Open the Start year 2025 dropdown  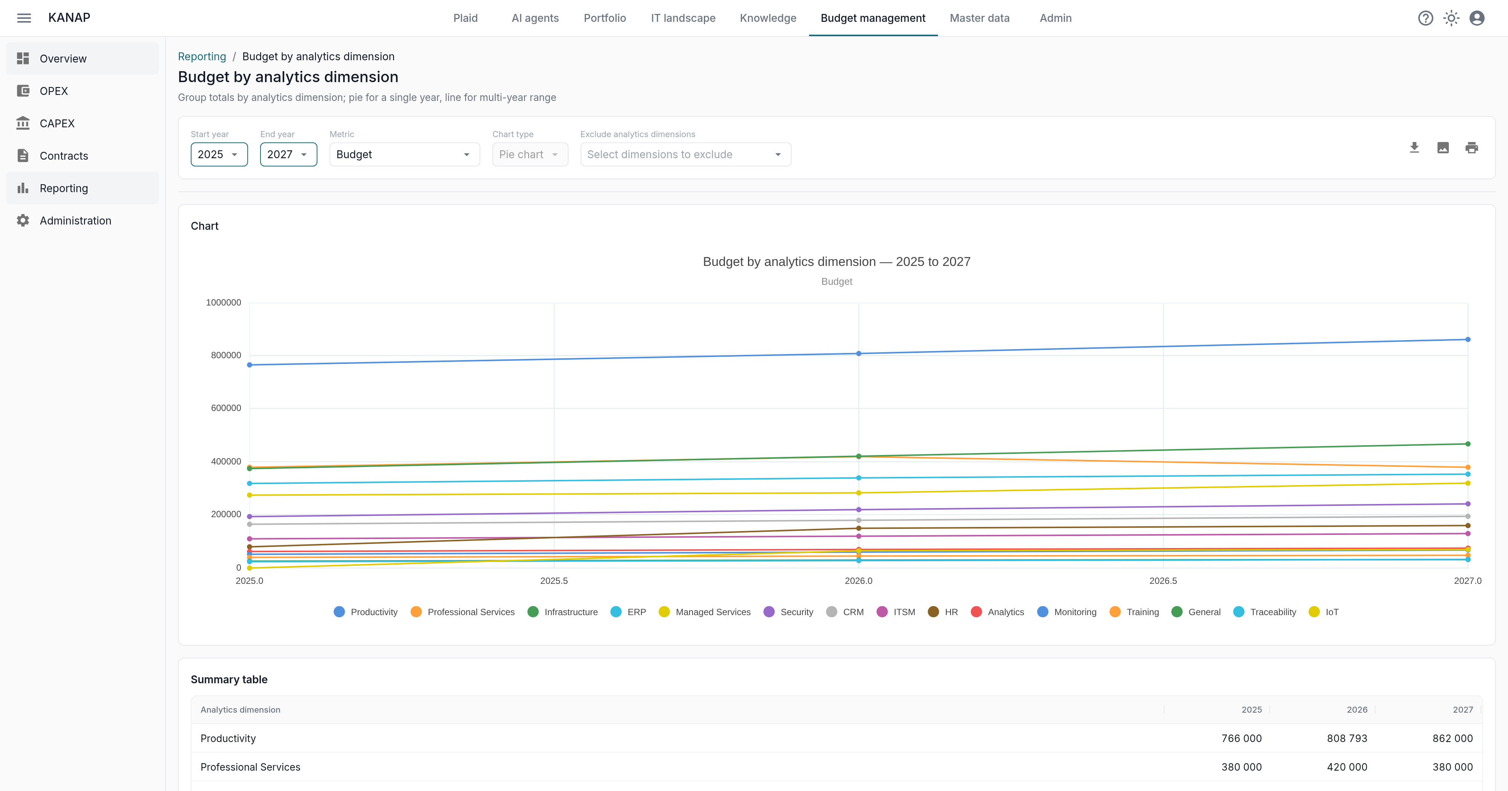(x=219, y=154)
